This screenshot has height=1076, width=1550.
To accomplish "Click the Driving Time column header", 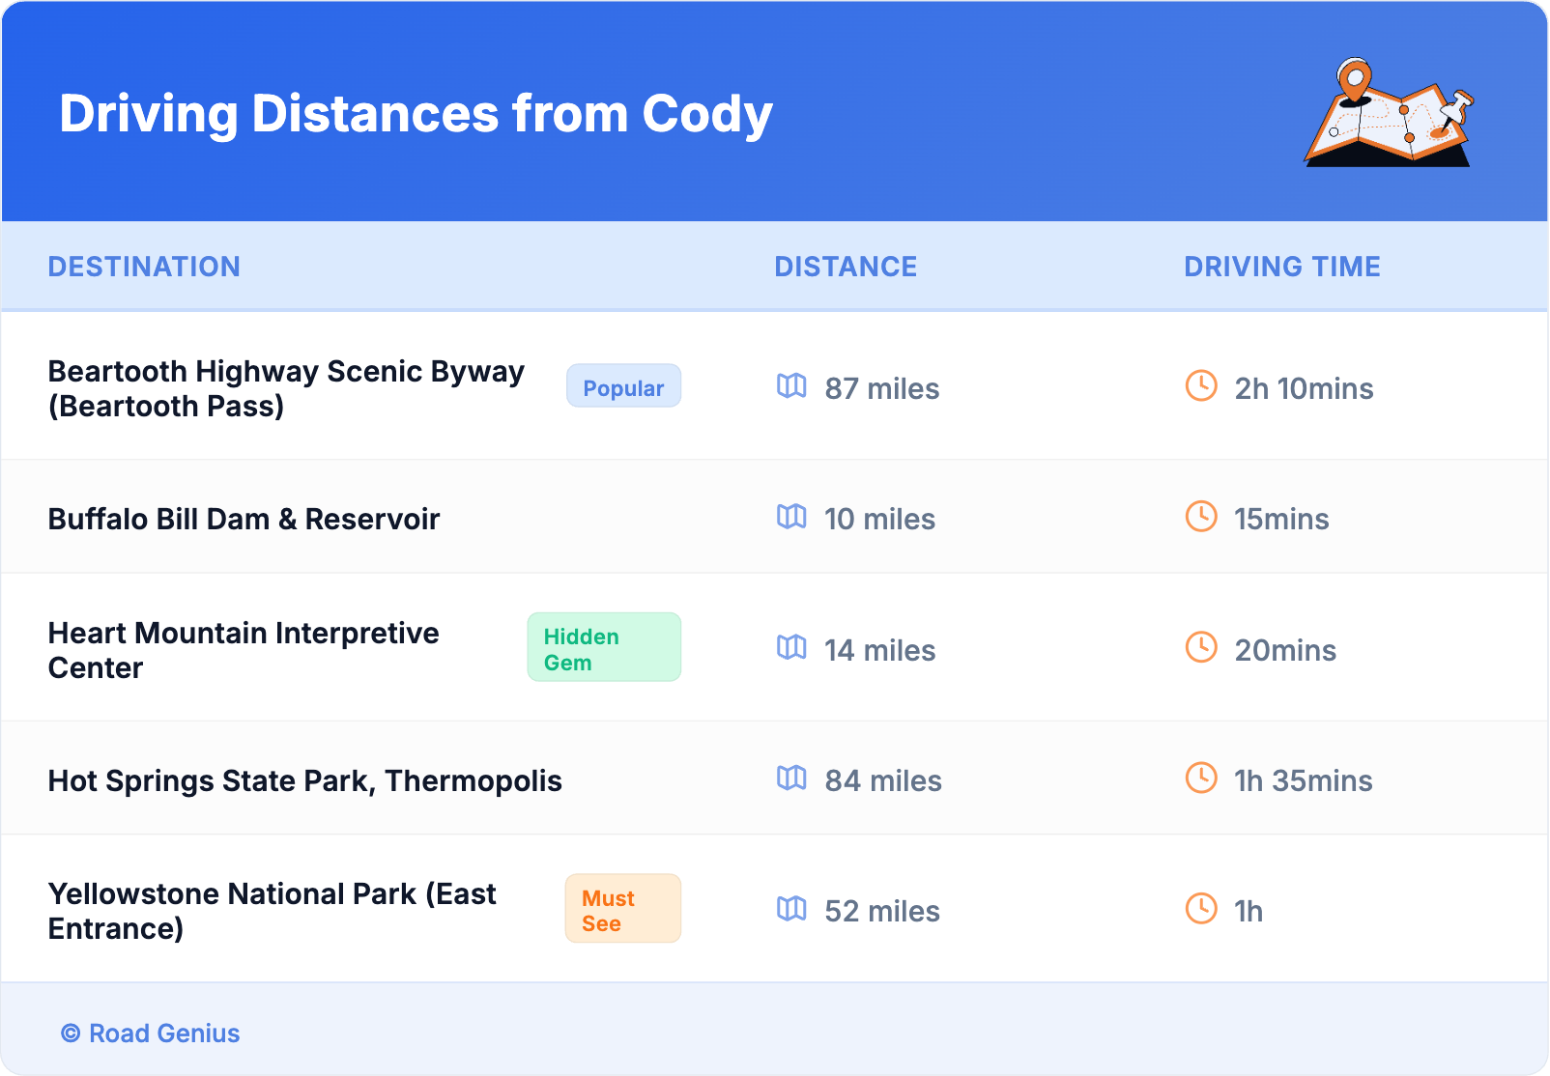I will pos(1282,267).
